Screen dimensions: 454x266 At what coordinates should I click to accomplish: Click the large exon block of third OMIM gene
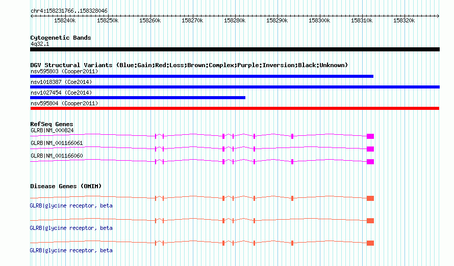[x=370, y=243]
